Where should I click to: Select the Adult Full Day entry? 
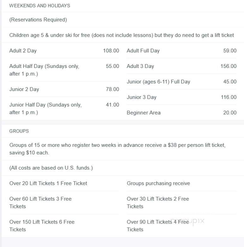coord(182,51)
